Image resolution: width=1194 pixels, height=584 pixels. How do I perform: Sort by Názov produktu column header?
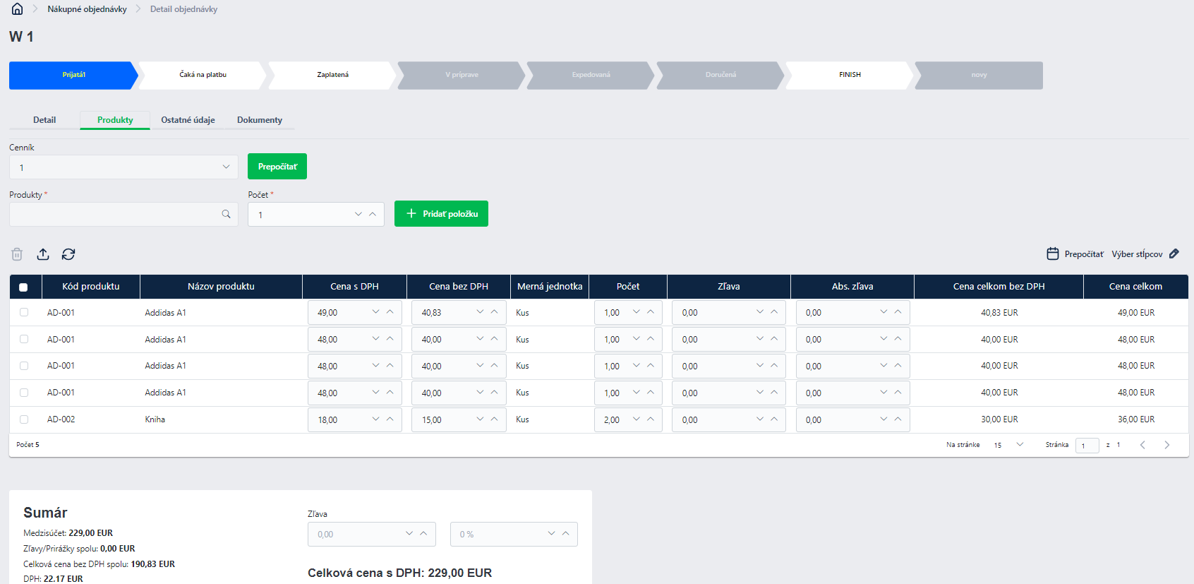point(221,287)
